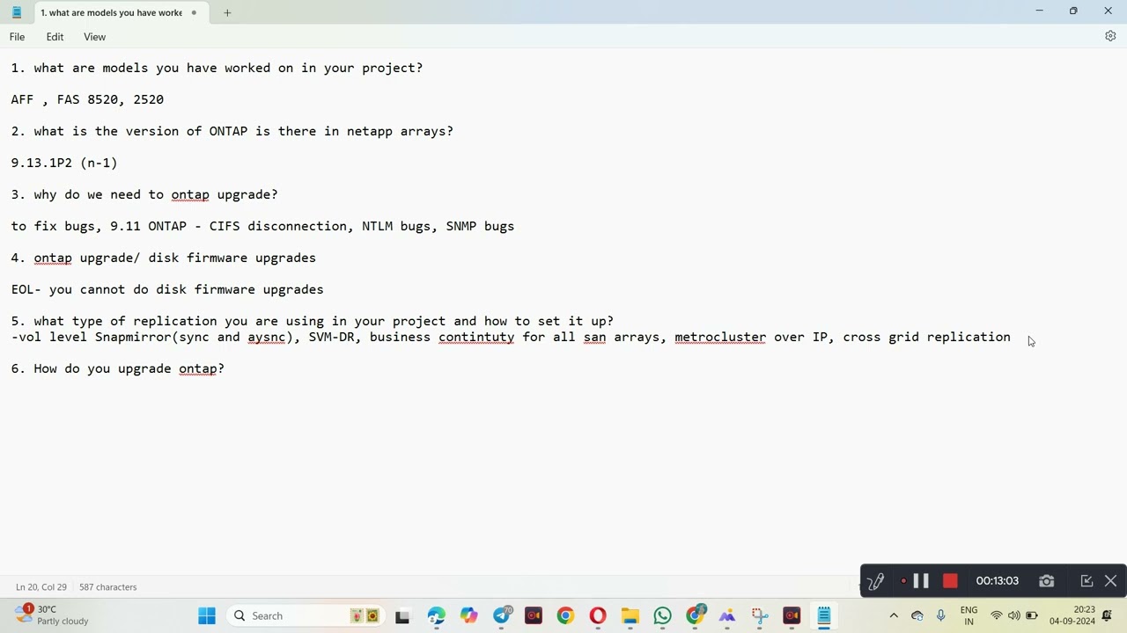Image resolution: width=1127 pixels, height=633 pixels.
Task: Click the line 'EOL- you cannot do disk firmware upgrades'
Action: point(167,289)
